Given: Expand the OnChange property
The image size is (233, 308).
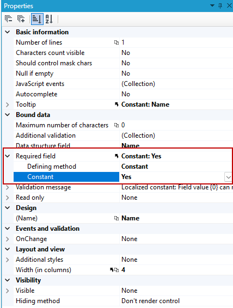Looking at the screenshot, I should click(x=7, y=239).
